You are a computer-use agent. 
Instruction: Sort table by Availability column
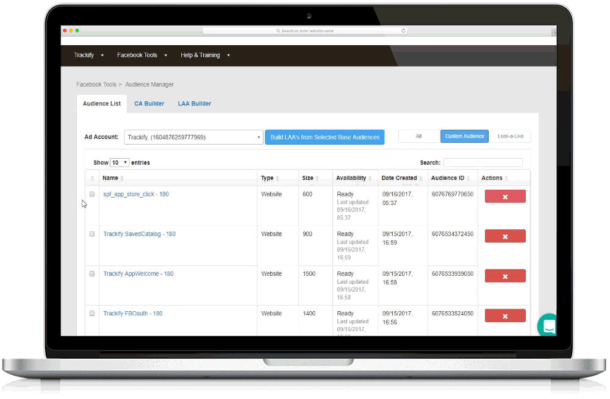(x=354, y=178)
